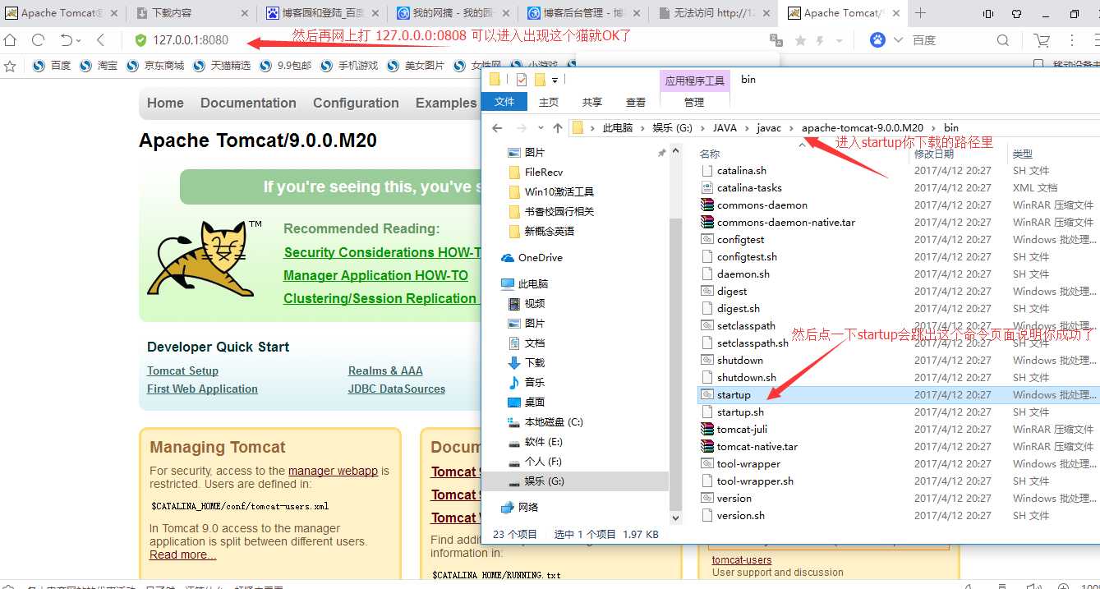
Task: Open the 文件 tab in Explorer ribbon
Action: (x=504, y=101)
